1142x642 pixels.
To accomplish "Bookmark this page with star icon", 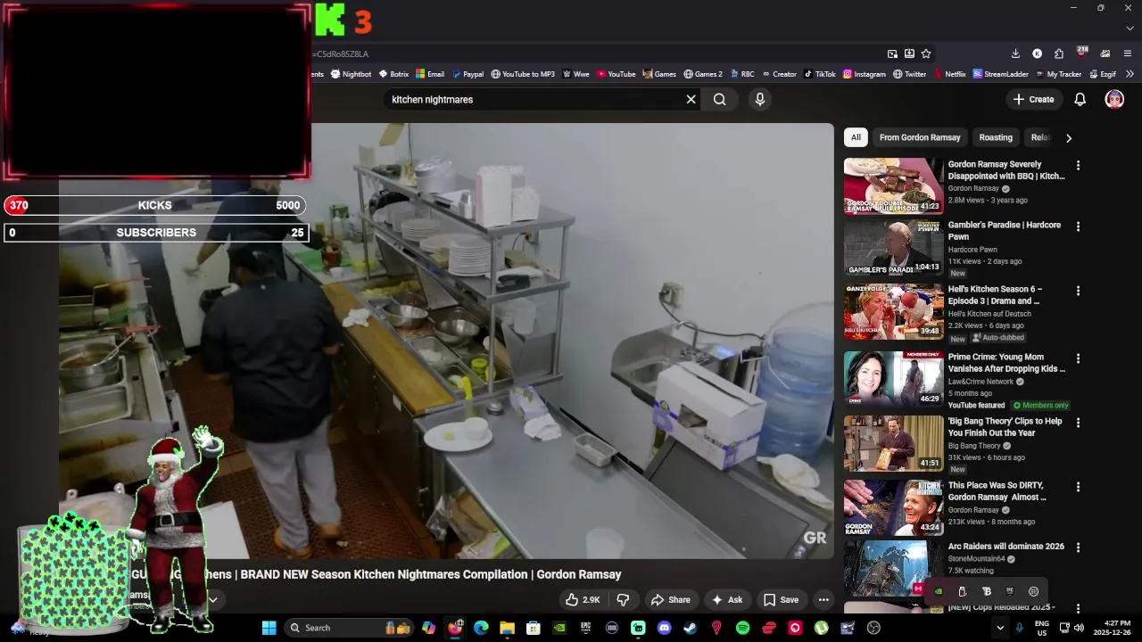I will click(x=926, y=53).
